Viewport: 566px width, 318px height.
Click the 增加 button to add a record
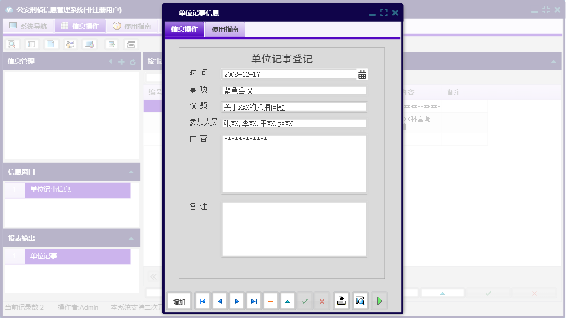click(179, 301)
